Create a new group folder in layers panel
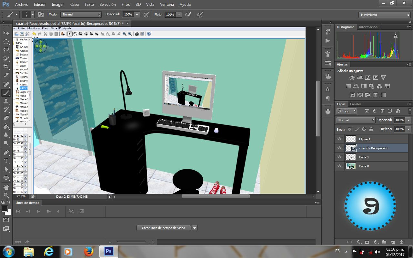This screenshot has height=258, width=413. click(x=384, y=242)
